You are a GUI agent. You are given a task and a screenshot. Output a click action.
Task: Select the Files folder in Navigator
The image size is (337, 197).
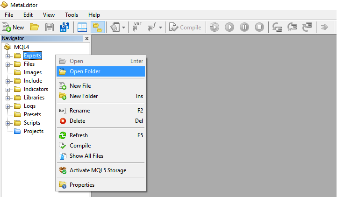29,64
